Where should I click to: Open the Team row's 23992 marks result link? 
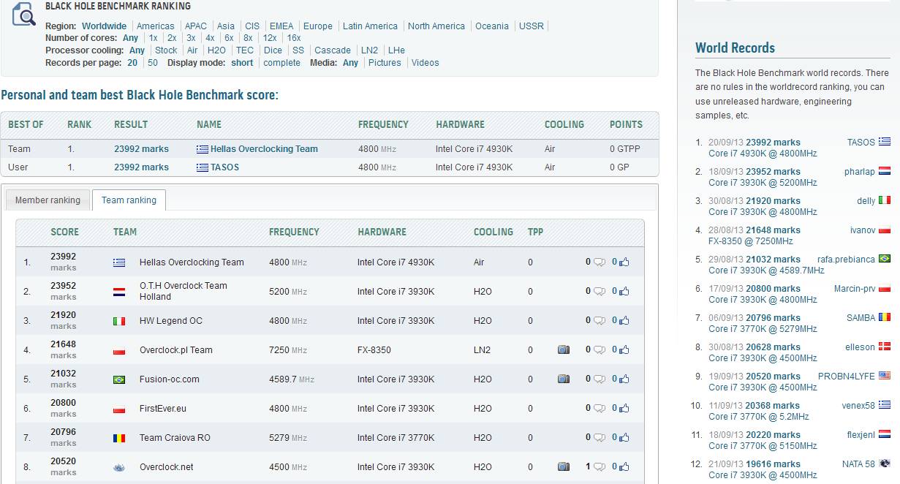click(x=141, y=149)
